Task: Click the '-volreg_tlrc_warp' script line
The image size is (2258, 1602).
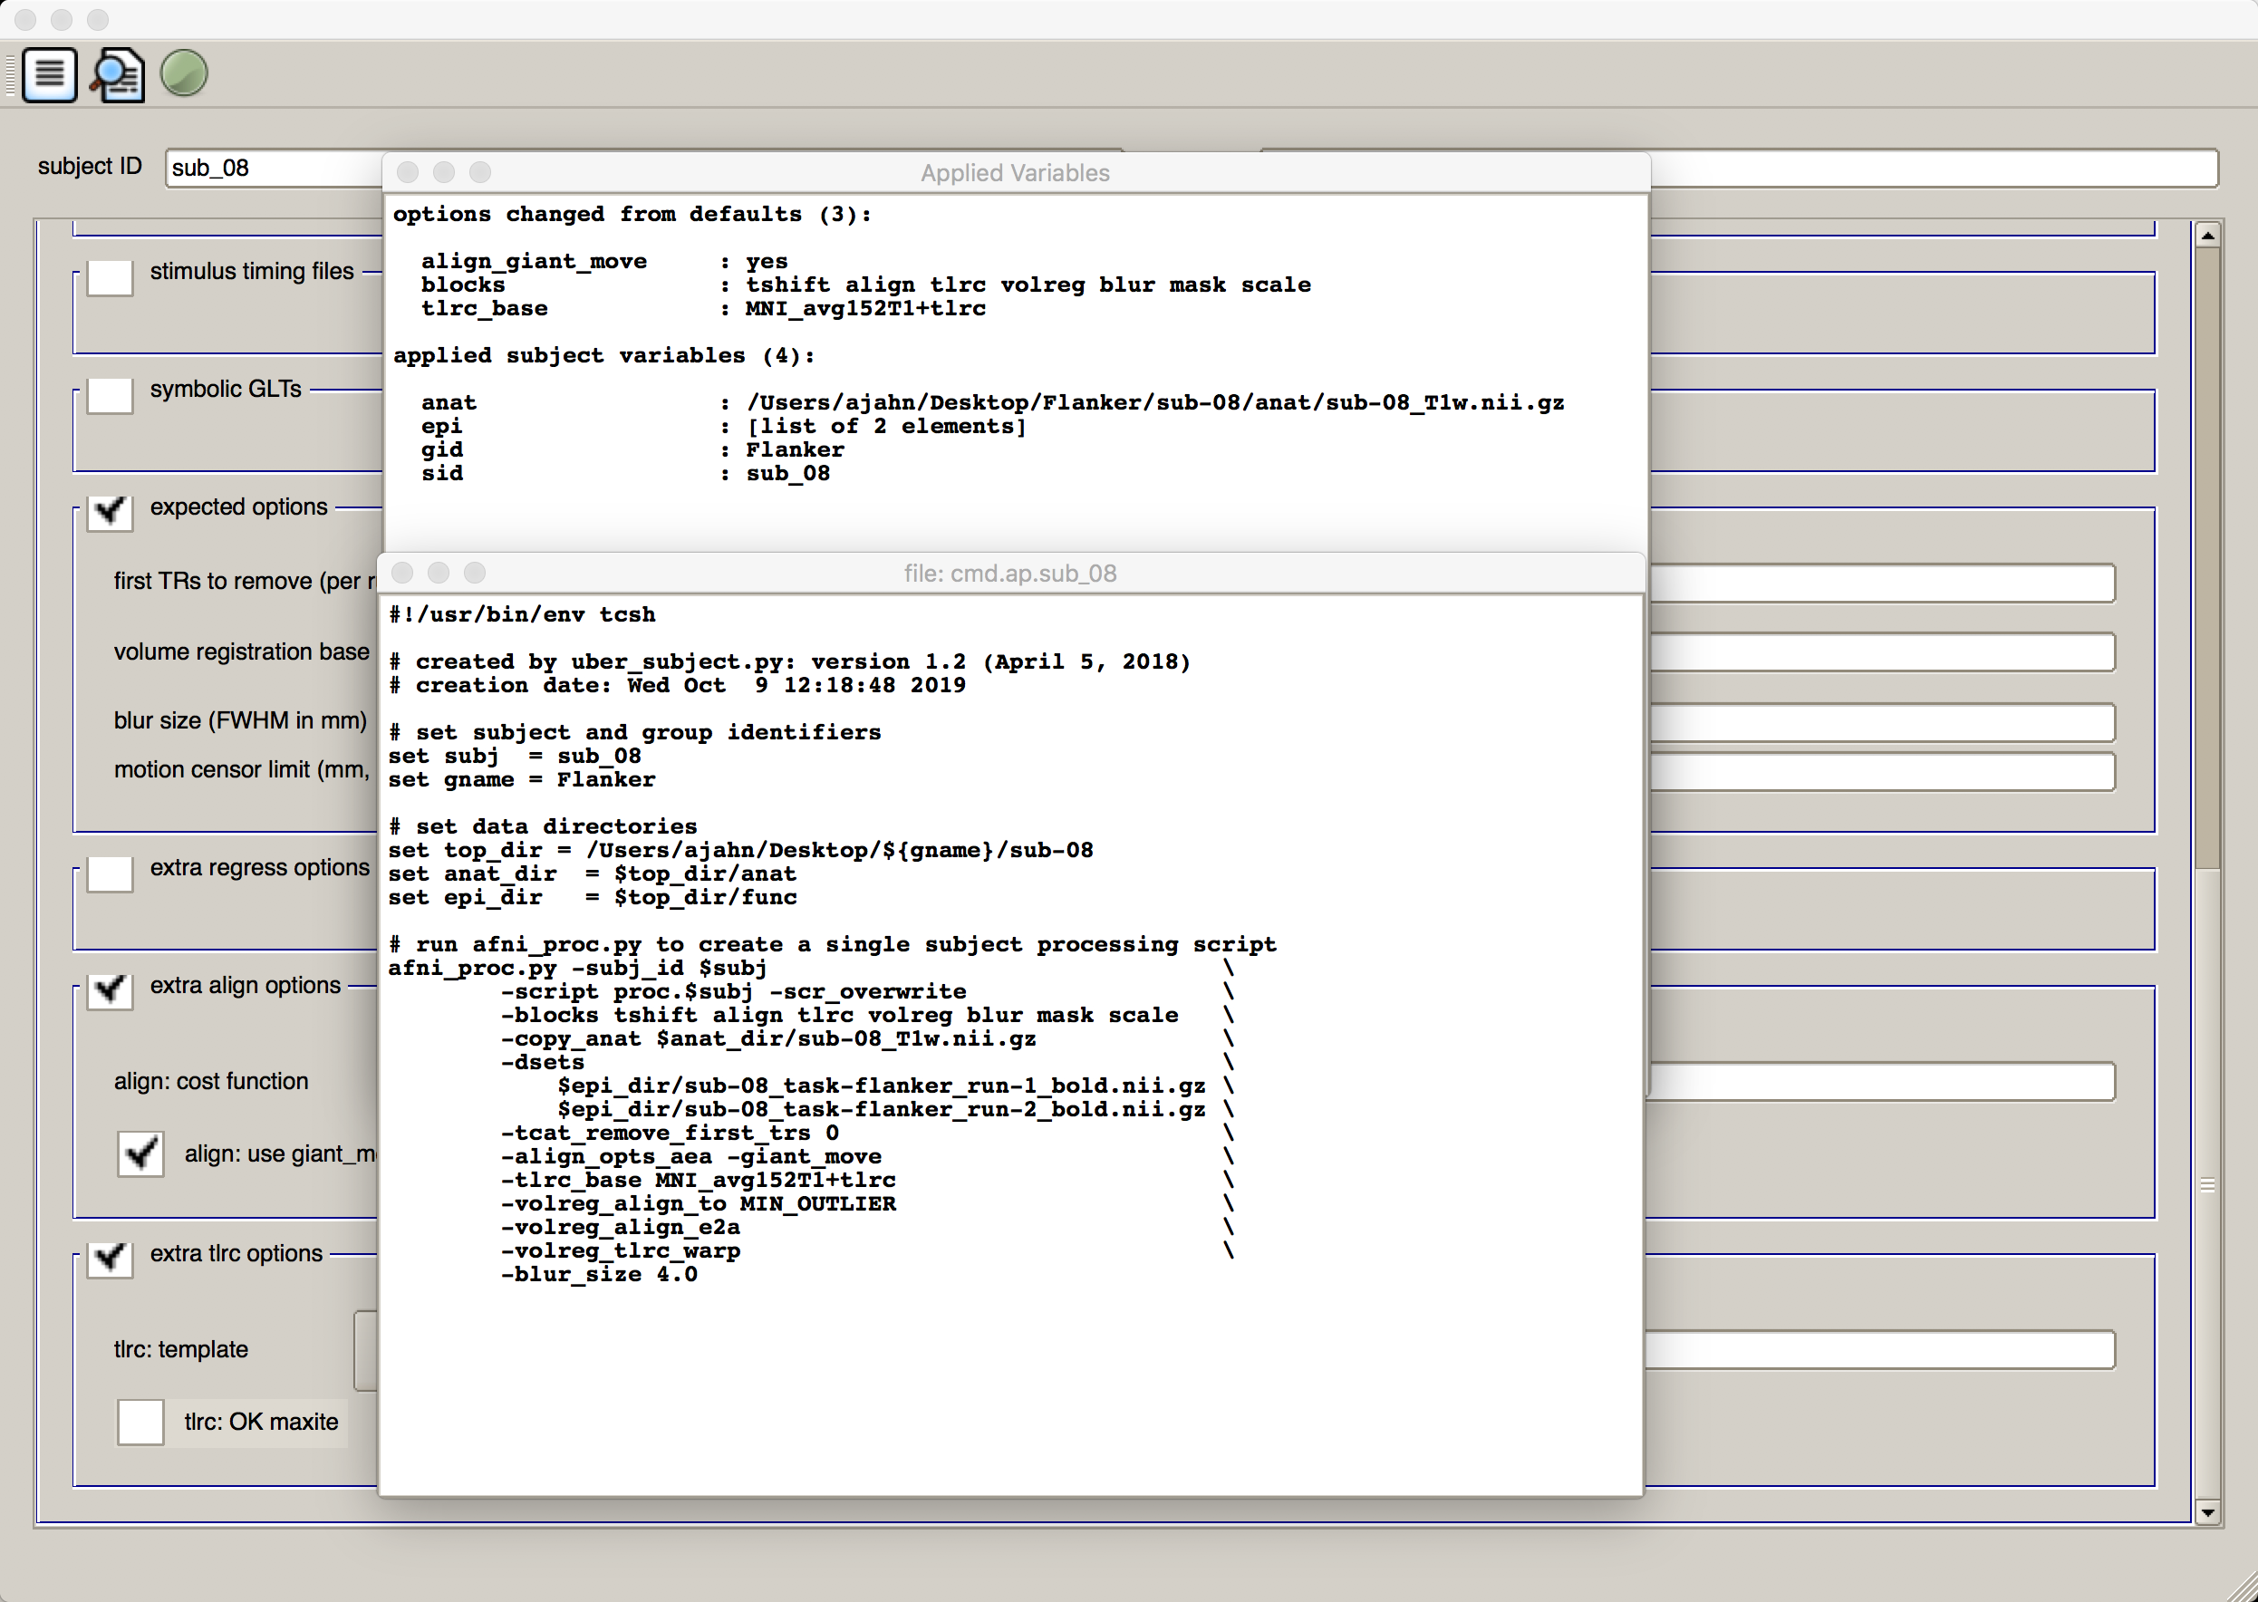Action: point(621,1250)
